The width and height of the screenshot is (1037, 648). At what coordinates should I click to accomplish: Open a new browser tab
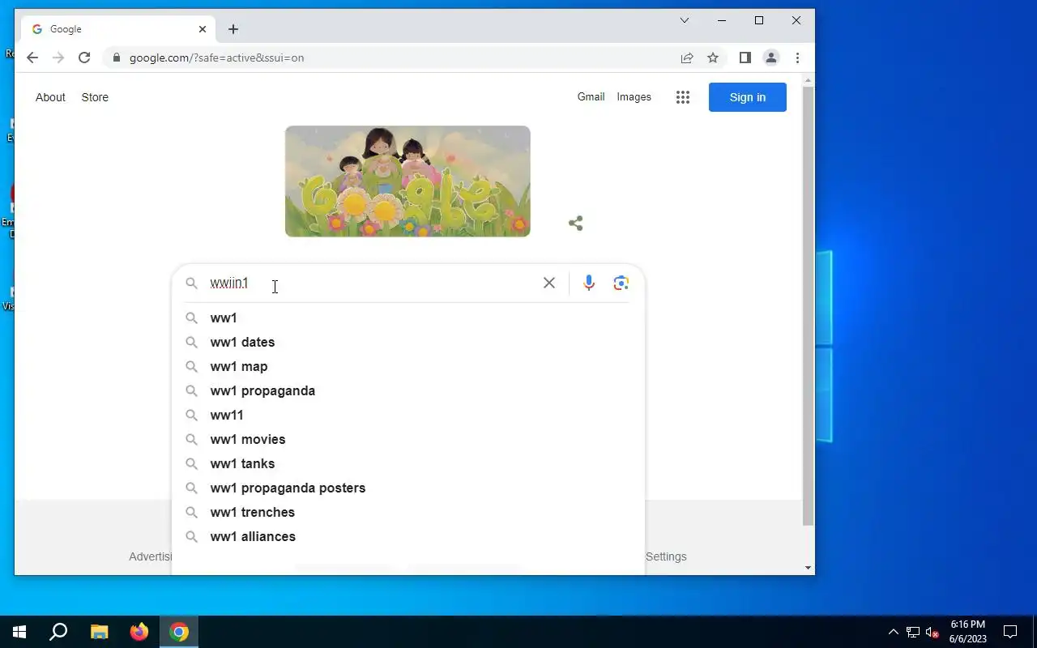233,29
